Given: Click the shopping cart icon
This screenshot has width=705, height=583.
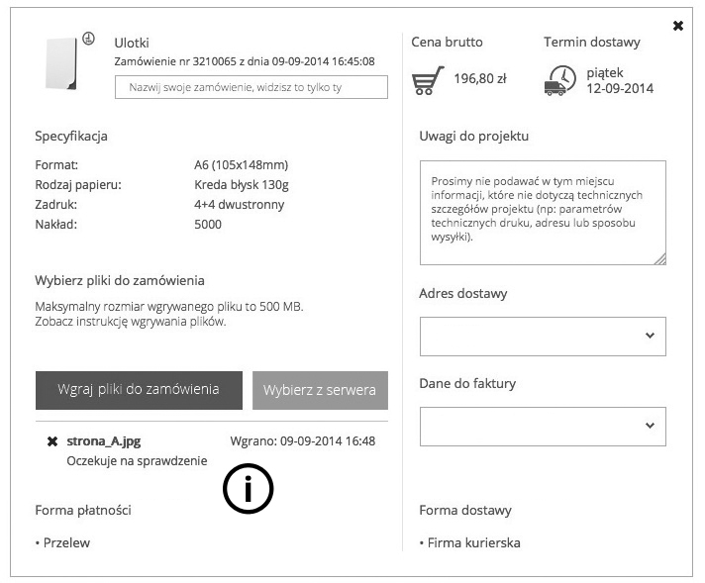Looking at the screenshot, I should click(428, 79).
